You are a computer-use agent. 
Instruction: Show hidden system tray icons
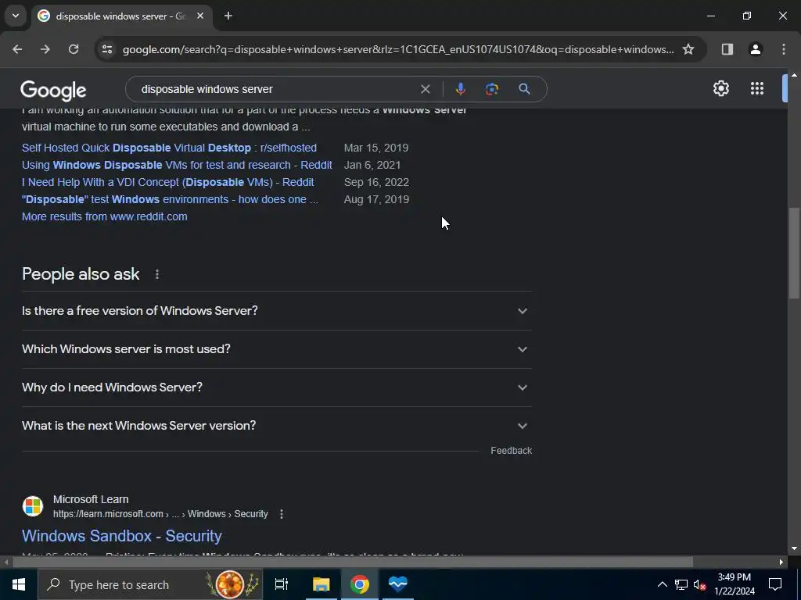662,584
